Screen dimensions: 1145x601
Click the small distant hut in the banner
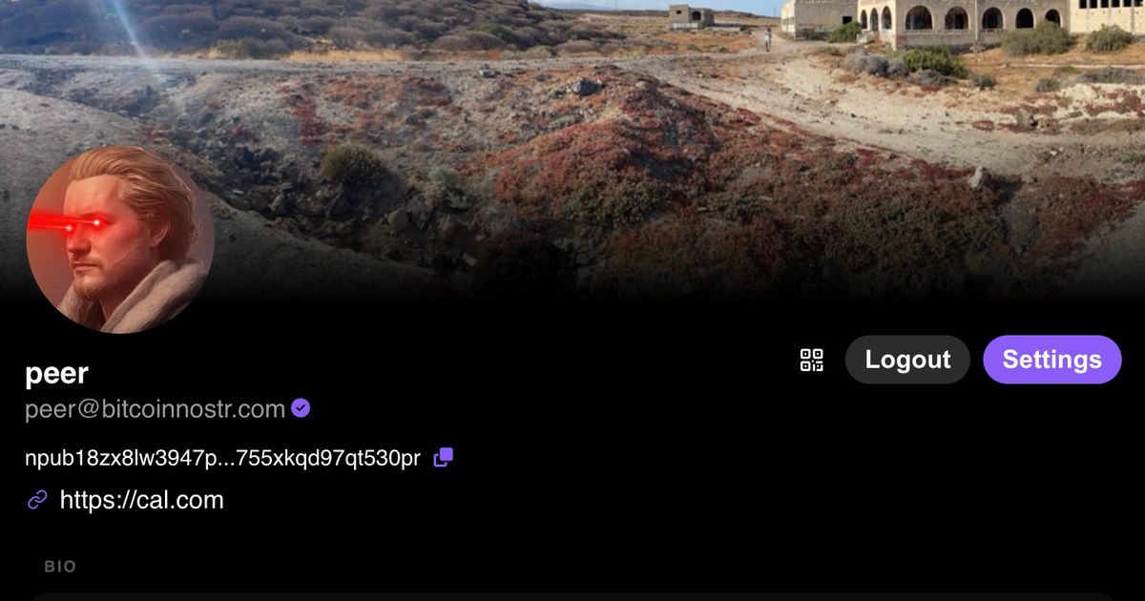(x=691, y=15)
